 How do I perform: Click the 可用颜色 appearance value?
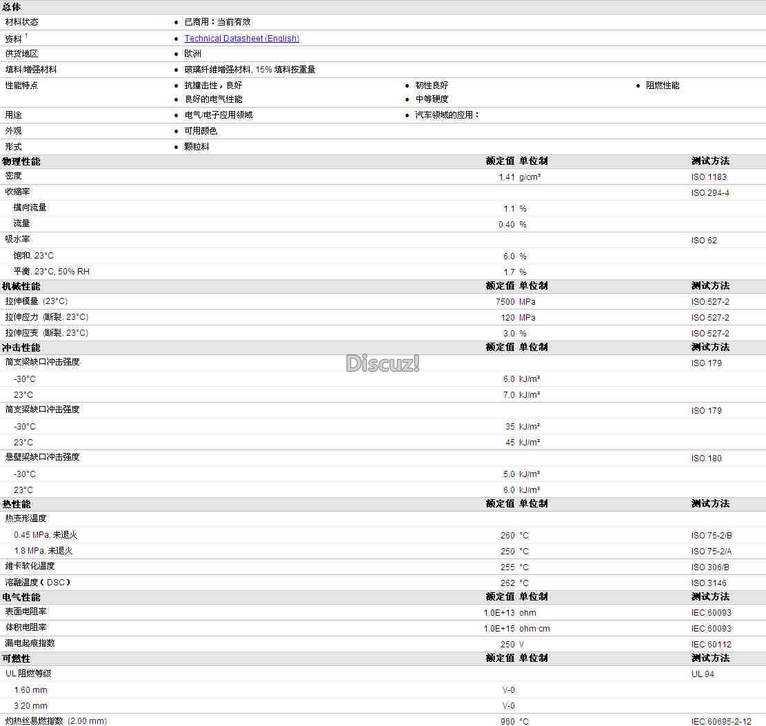(x=201, y=131)
